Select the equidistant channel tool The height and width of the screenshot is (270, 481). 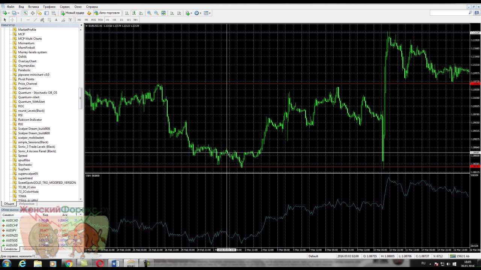(x=42, y=19)
